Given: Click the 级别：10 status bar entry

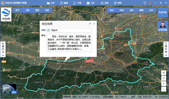Looking at the screenshot, I should [76, 97].
